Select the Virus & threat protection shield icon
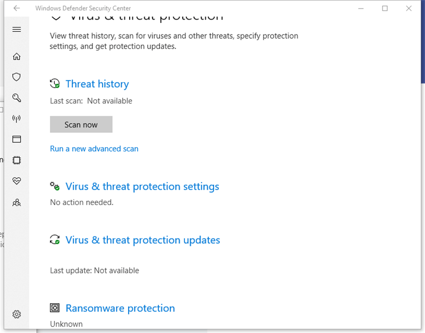 (16, 77)
